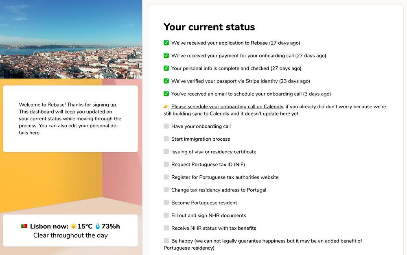Click the pointing hand emoji icon
This screenshot has width=407, height=255.
pyautogui.click(x=166, y=107)
